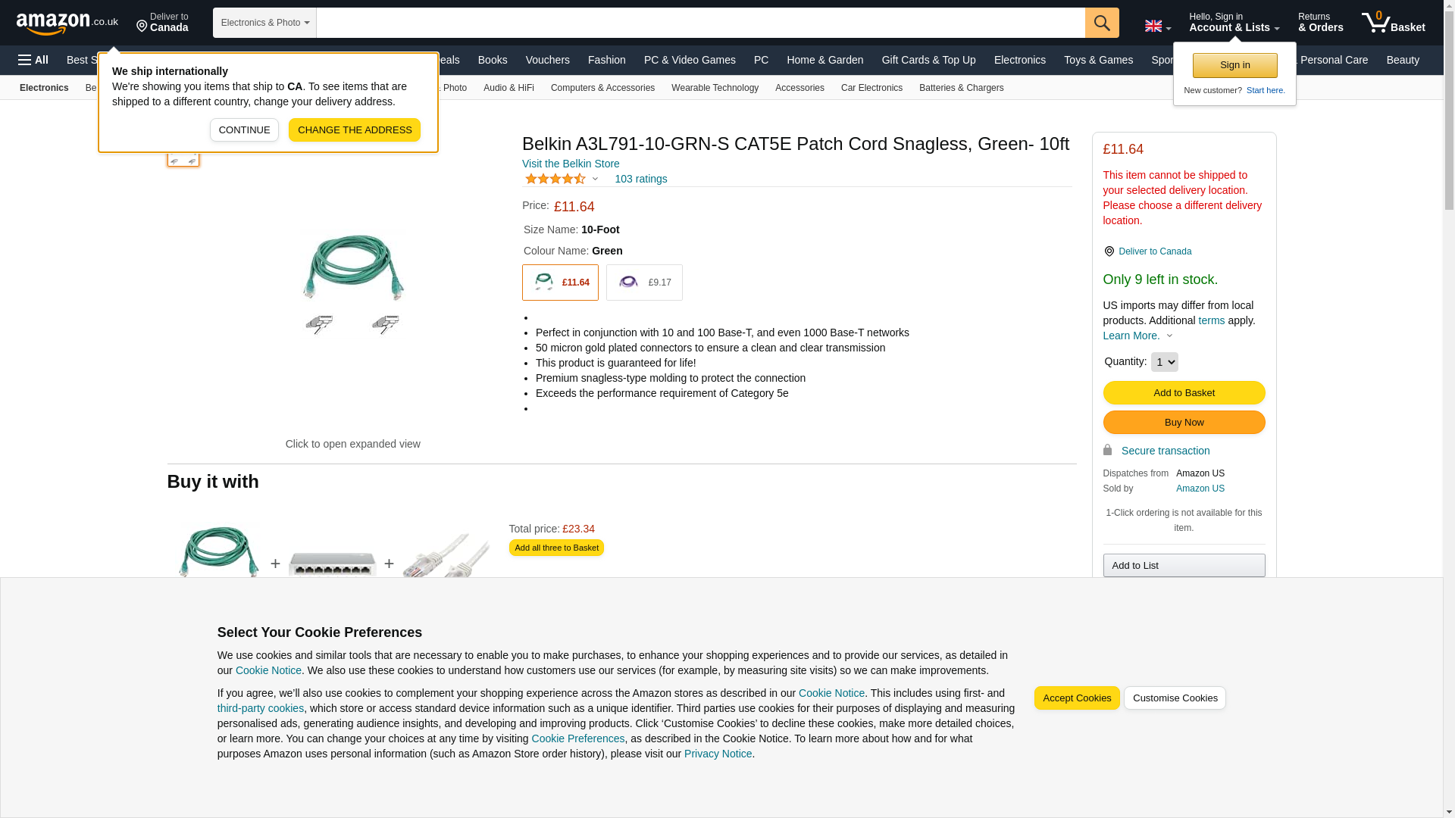The image size is (1455, 818).
Task: Click the magnifying glass search button
Action: click(1101, 23)
